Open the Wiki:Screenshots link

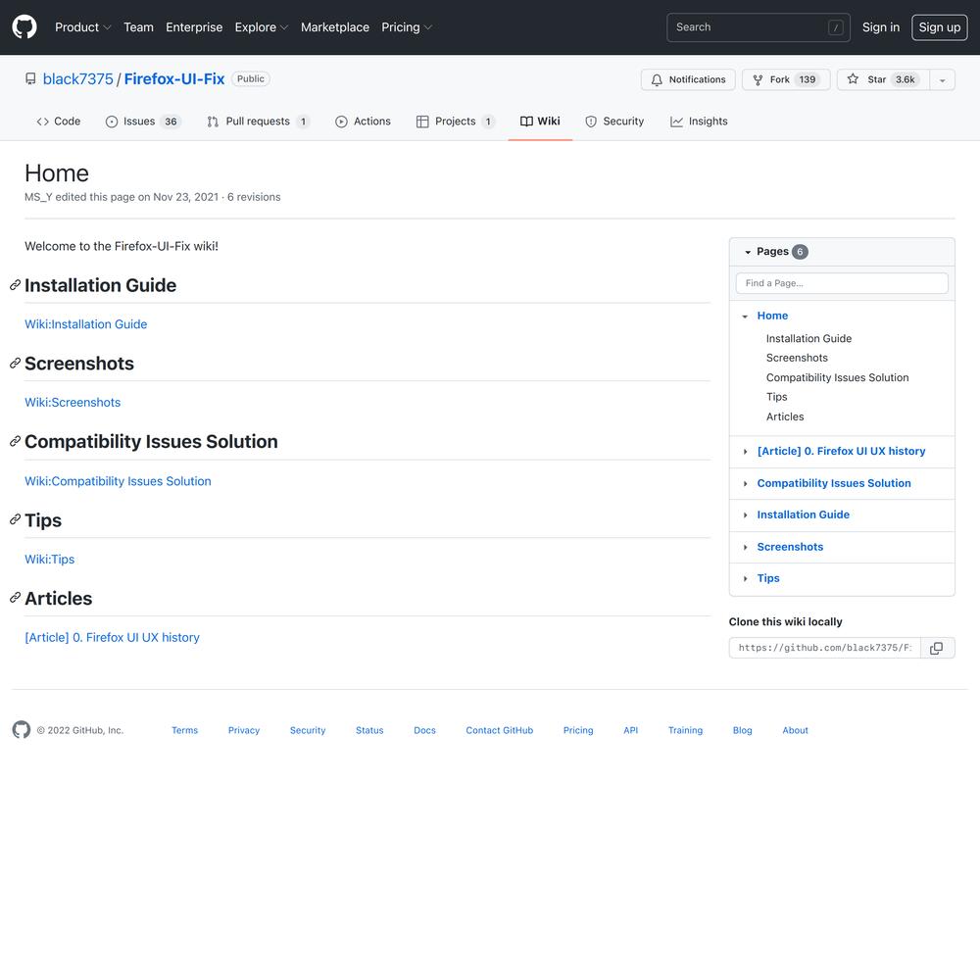click(x=73, y=403)
